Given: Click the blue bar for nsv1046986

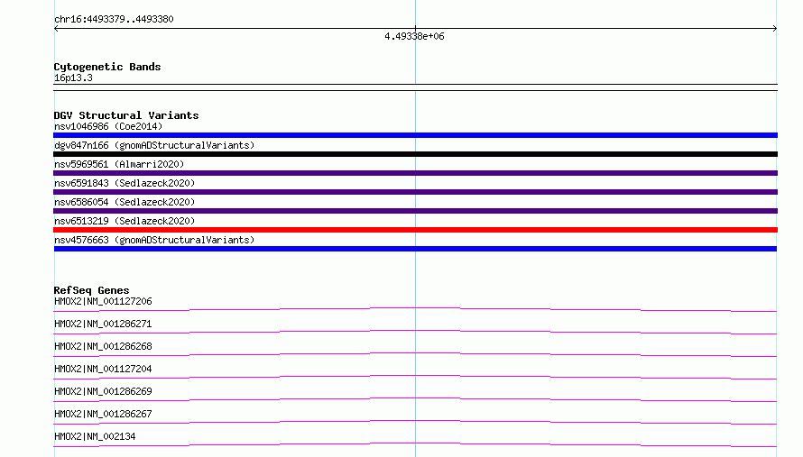Looking at the screenshot, I should pyautogui.click(x=415, y=135).
